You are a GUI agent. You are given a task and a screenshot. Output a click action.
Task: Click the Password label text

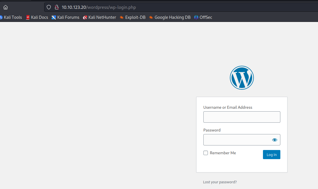pos(212,130)
